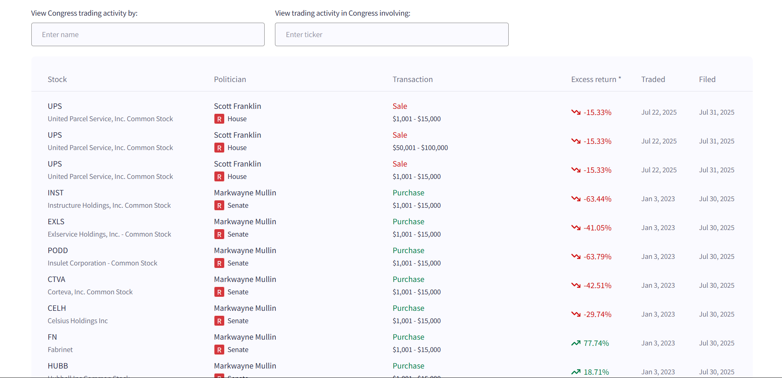Viewport: 782px width, 378px height.
Task: Click the Traded column header
Action: tap(653, 80)
